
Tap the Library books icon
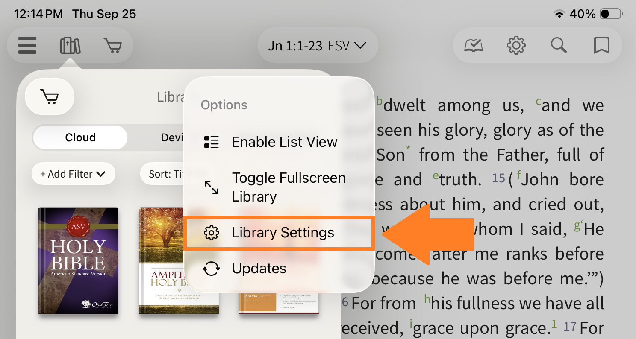coord(70,45)
